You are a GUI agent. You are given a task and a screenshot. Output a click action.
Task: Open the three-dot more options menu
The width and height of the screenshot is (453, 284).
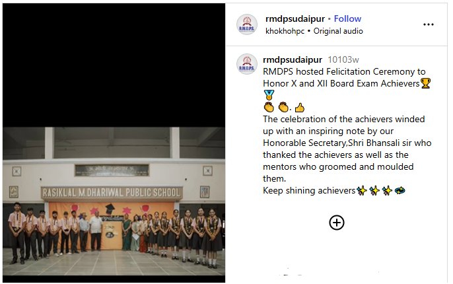coord(428,24)
